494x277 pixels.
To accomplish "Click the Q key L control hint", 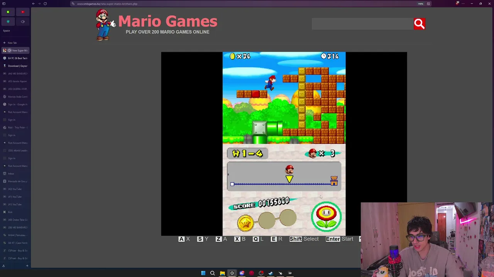I will [258, 239].
